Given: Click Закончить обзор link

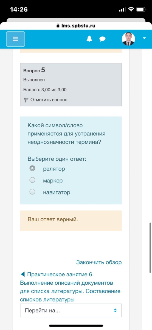Looking at the screenshot, I should tap(99, 262).
